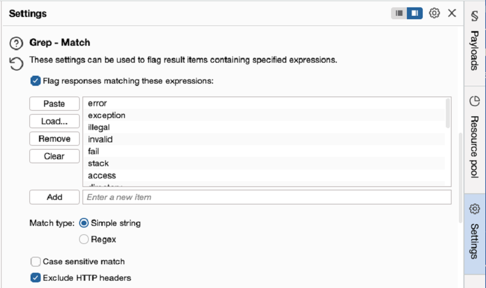
Task: Close the Settings panel
Action: [452, 13]
